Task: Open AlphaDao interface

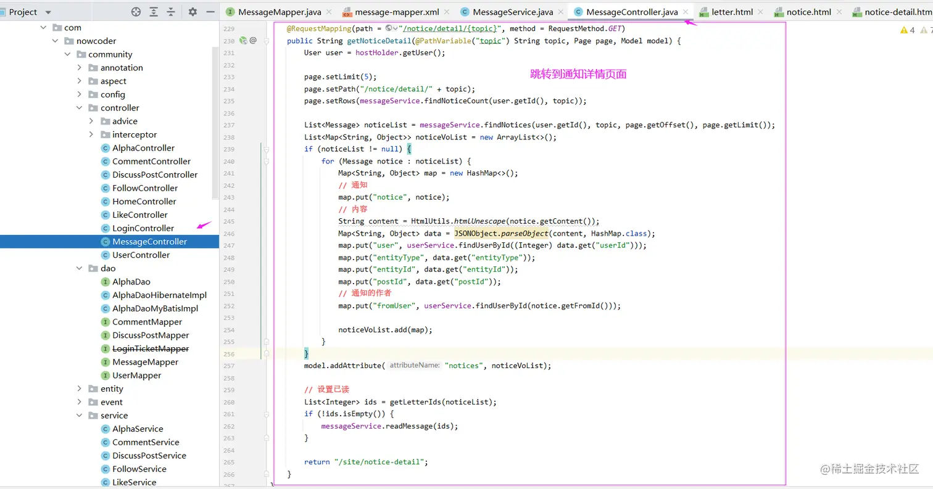Action: pyautogui.click(x=131, y=282)
